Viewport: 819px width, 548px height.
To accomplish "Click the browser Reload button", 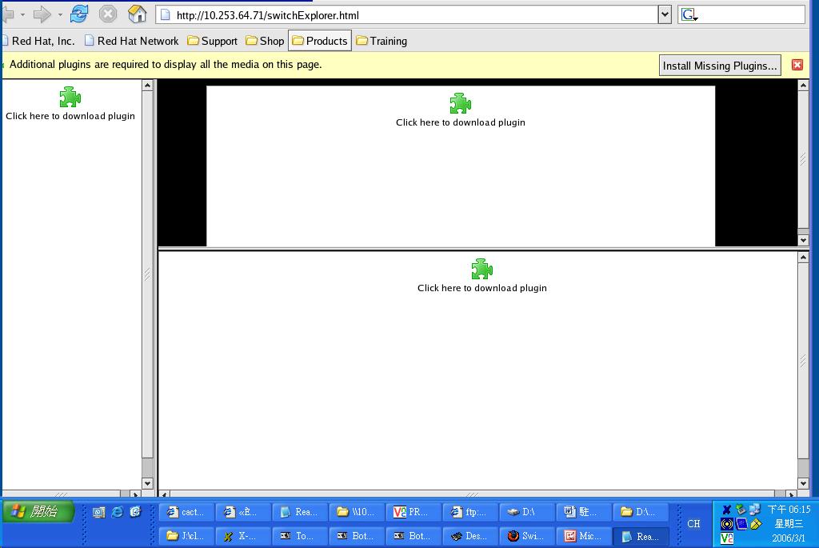I will (x=79, y=14).
